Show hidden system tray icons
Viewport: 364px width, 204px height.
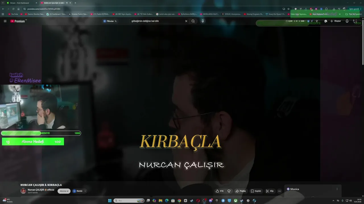[333, 201]
